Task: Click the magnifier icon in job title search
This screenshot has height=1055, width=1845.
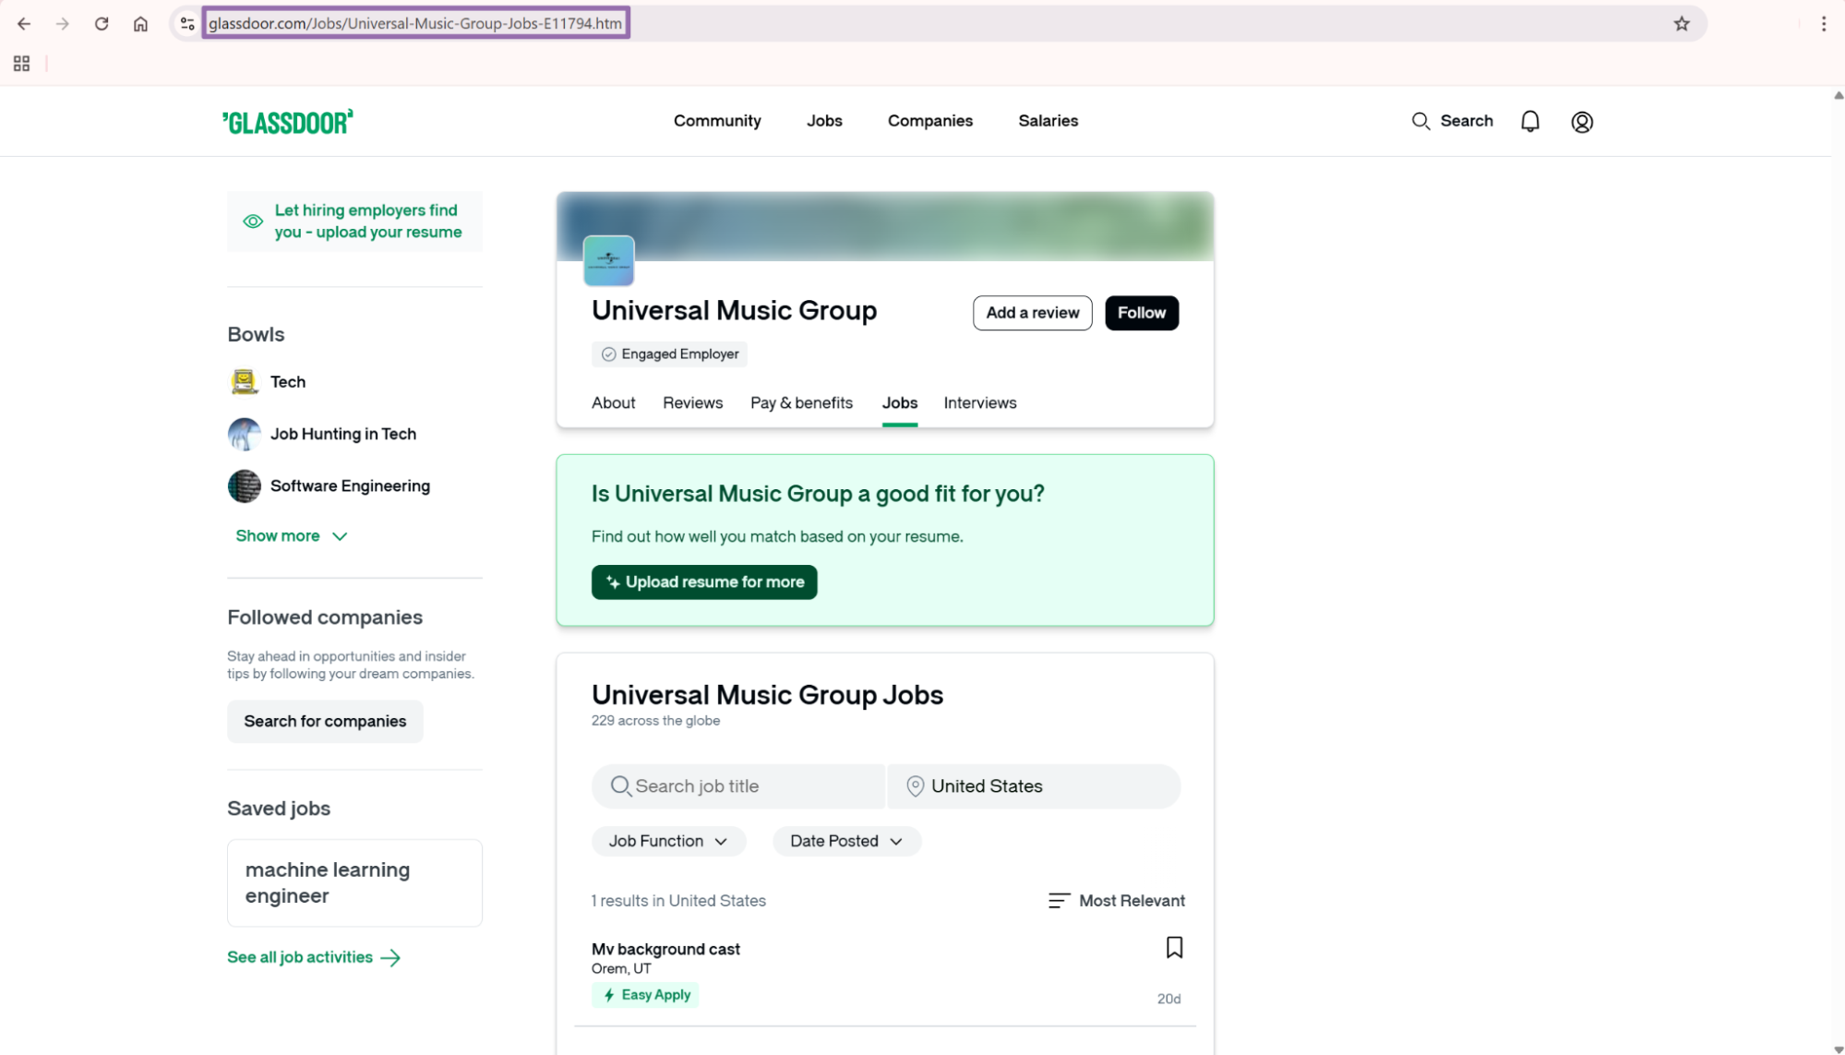Action: pos(621,786)
